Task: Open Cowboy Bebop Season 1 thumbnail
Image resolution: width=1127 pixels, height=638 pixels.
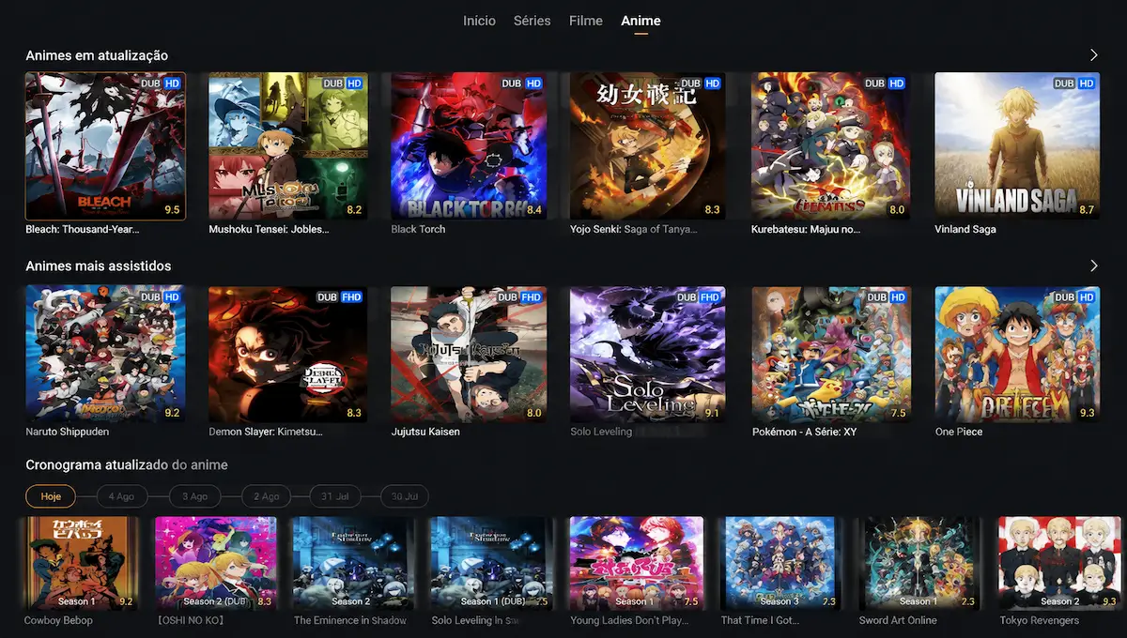Action: (81, 563)
